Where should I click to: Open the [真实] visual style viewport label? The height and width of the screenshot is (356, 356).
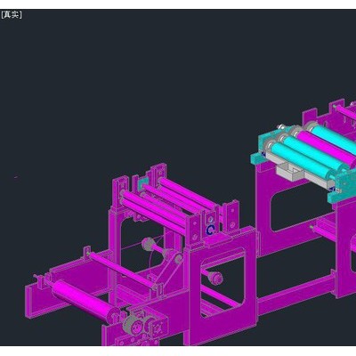(x=12, y=15)
